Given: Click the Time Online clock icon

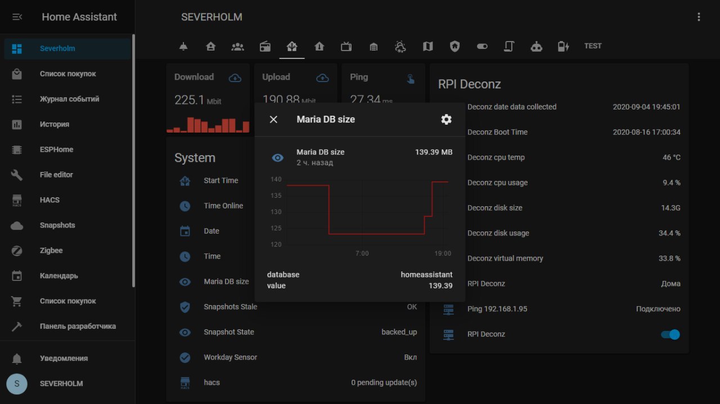Looking at the screenshot, I should point(185,206).
